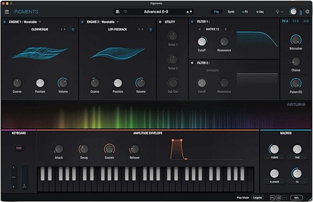Click the envelope Attack knob
Screen dimensions: 313x202
[58, 149]
